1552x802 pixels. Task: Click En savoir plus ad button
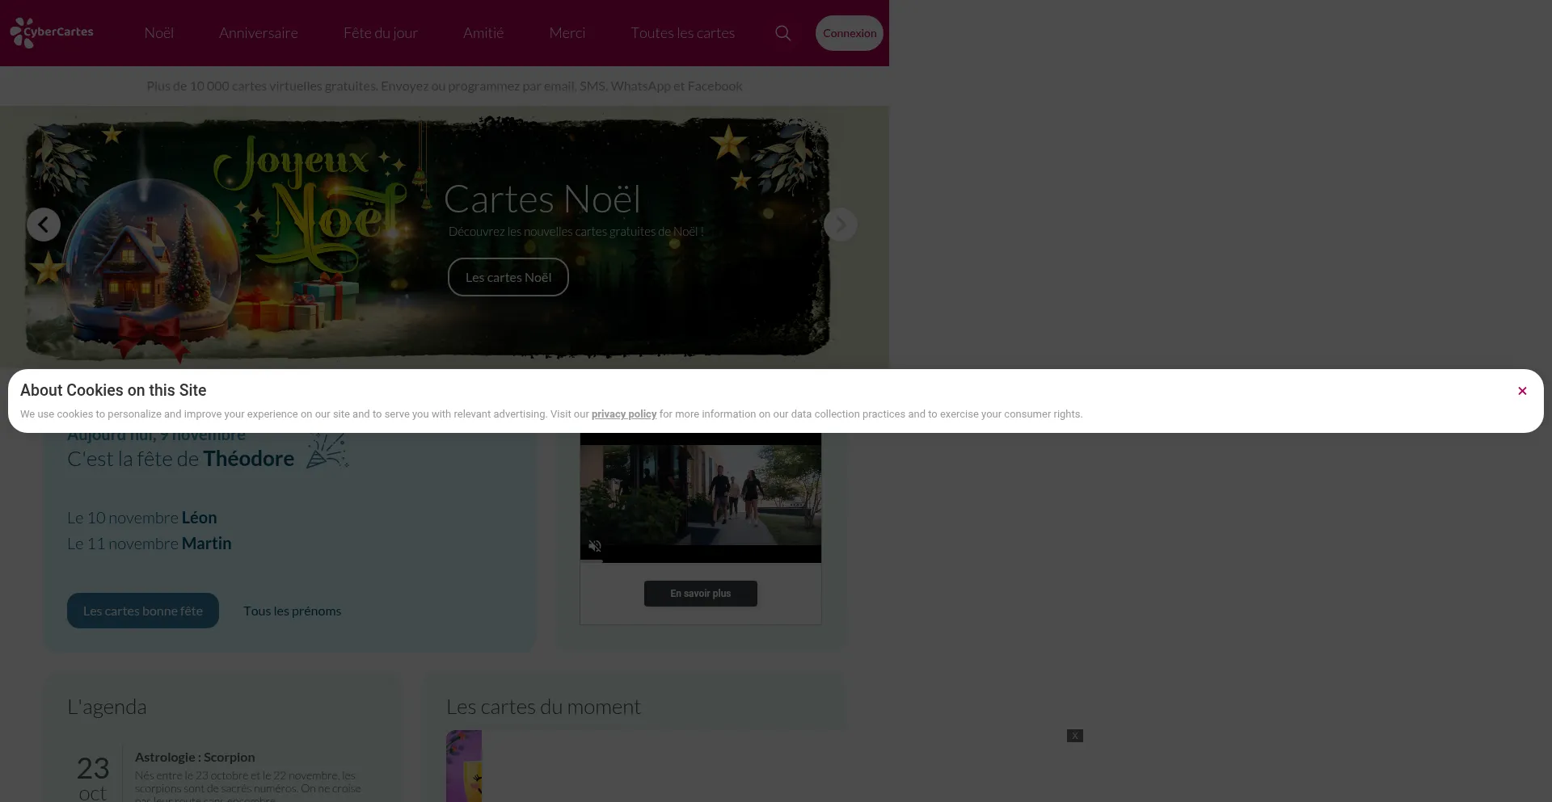[x=701, y=594]
